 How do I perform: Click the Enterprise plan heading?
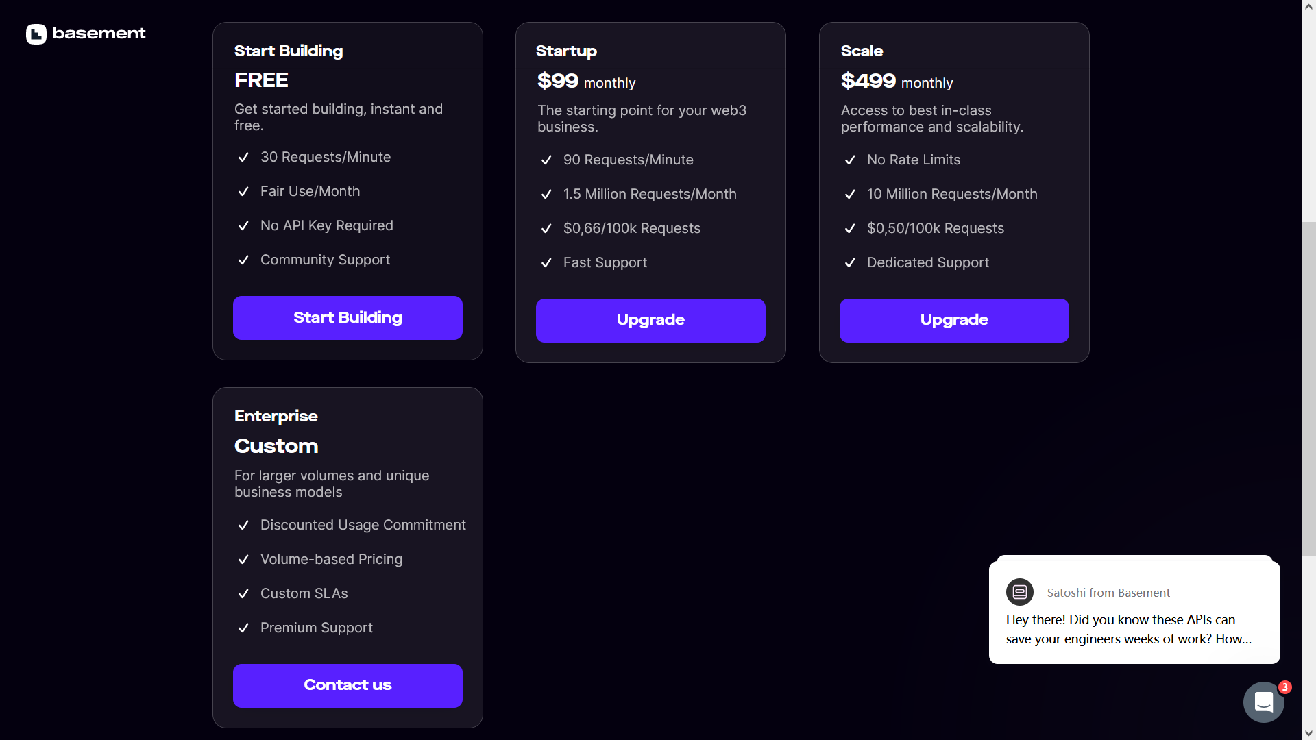tap(276, 416)
